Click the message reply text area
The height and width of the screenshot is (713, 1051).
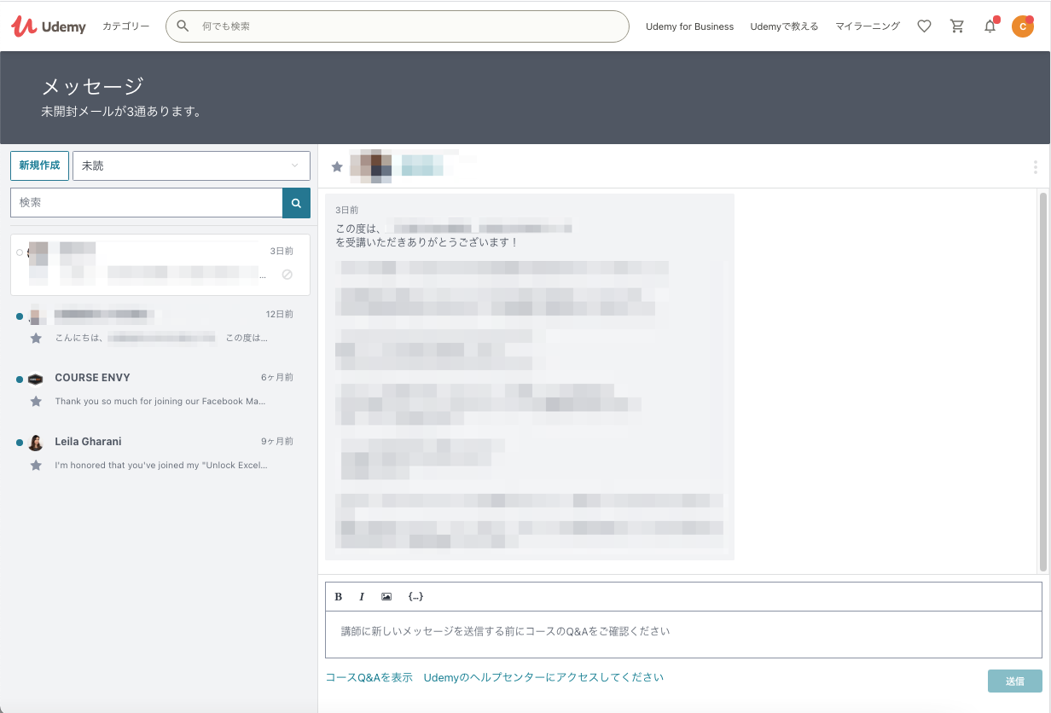pos(682,634)
